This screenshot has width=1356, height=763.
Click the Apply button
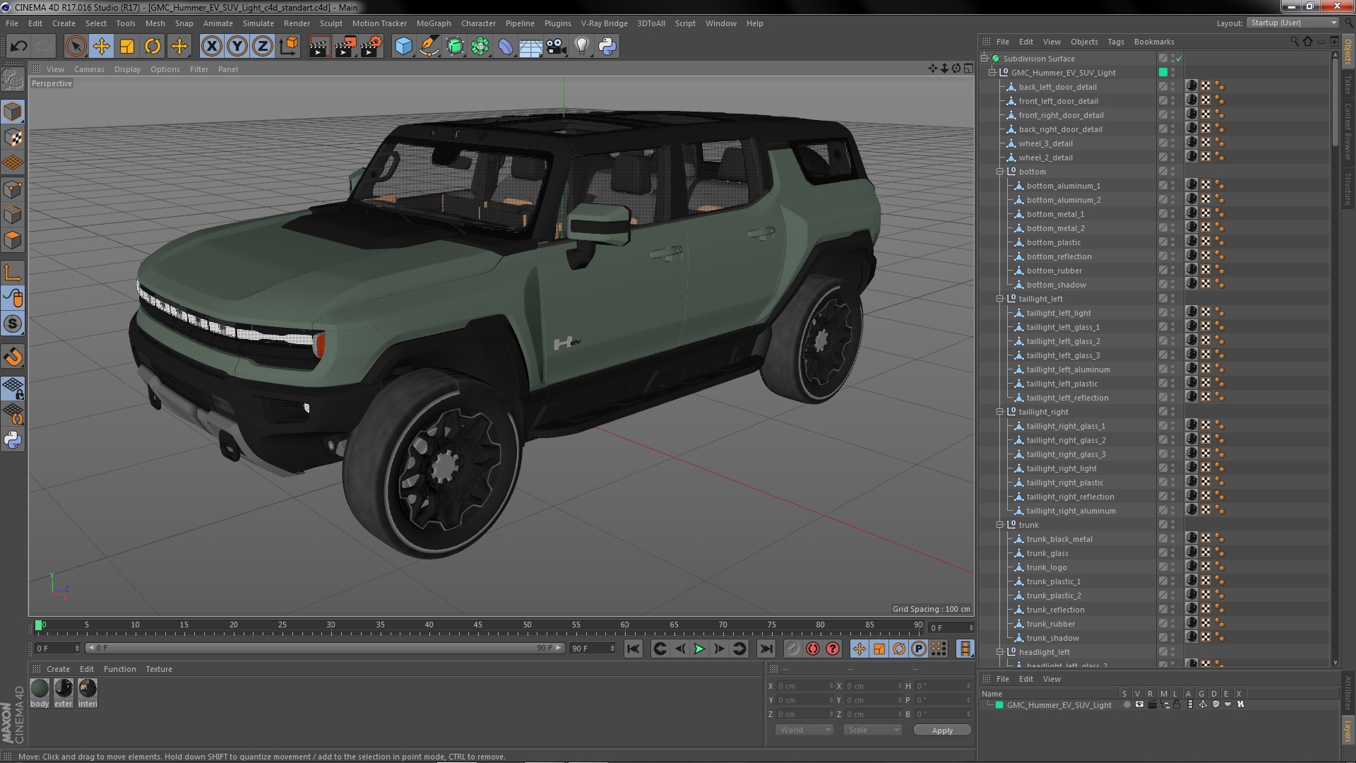coord(942,731)
